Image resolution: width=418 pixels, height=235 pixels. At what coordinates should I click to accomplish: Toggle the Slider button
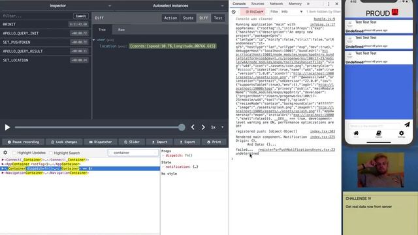tap(132, 142)
